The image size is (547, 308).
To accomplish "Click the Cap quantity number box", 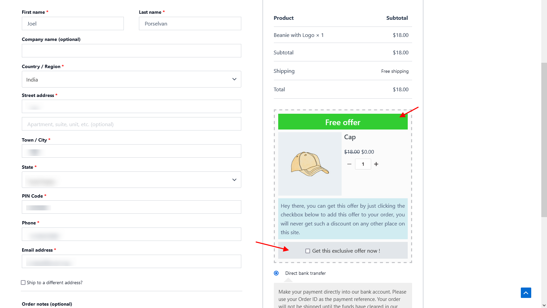I will [363, 164].
